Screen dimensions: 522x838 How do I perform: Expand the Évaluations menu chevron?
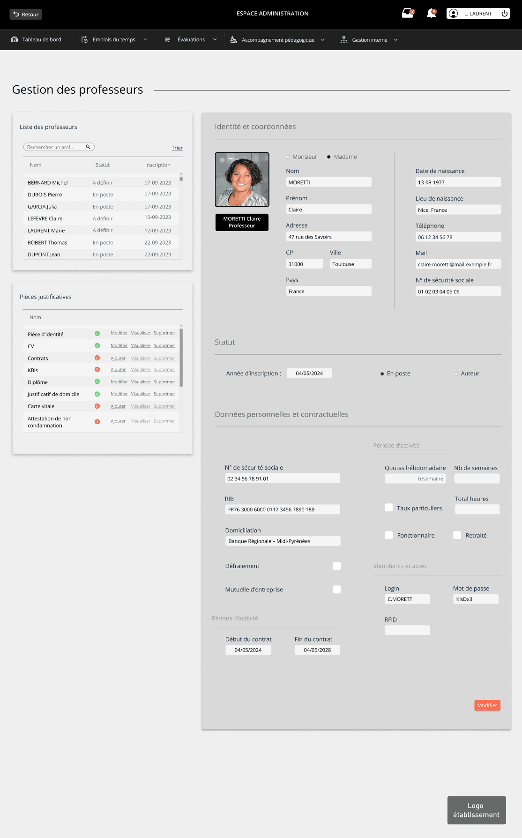(215, 40)
